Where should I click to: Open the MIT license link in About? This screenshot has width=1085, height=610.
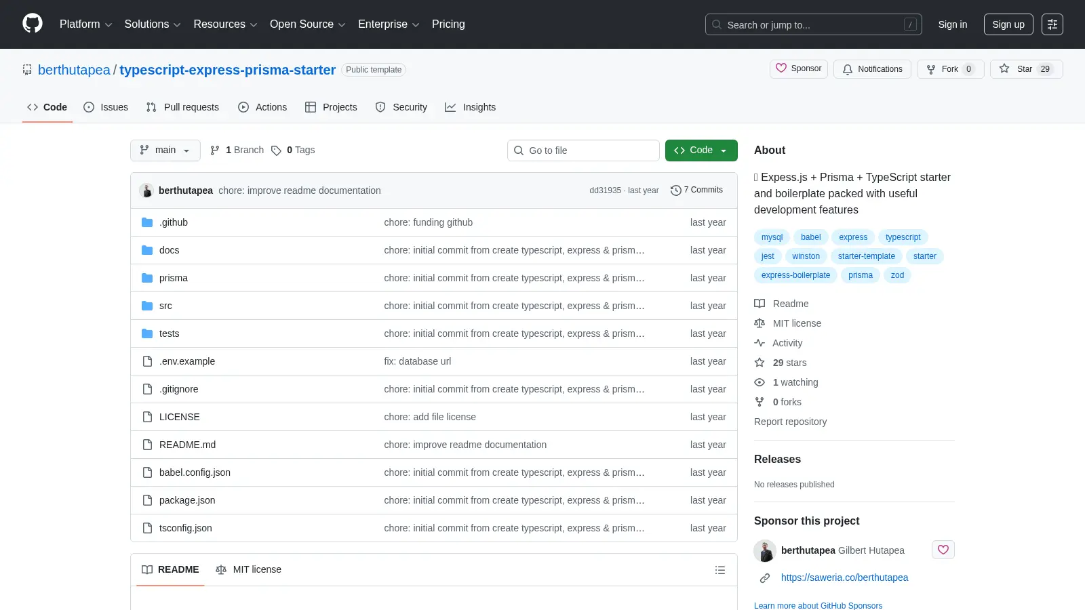[x=788, y=323]
